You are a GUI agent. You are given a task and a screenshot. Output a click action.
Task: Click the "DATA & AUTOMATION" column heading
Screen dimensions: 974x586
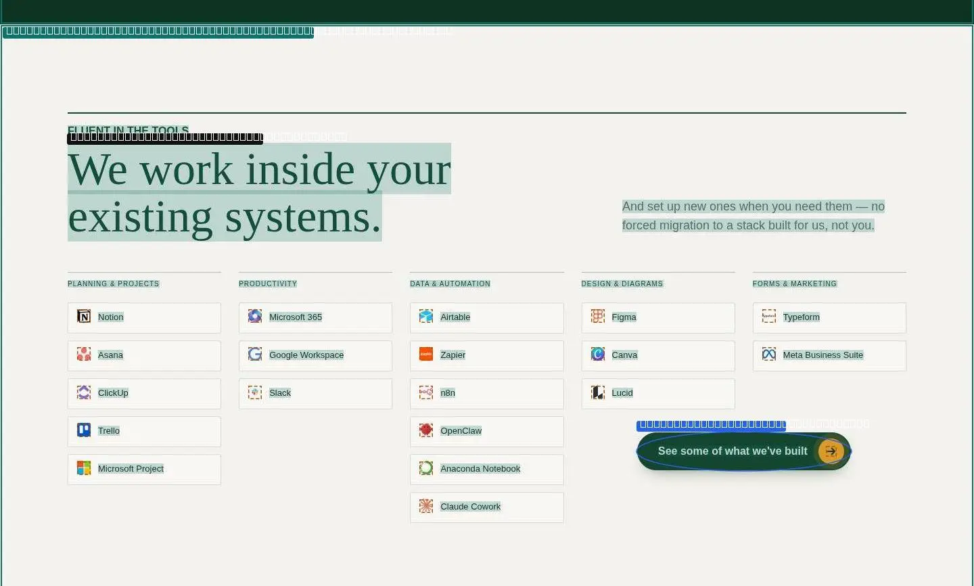click(x=450, y=284)
